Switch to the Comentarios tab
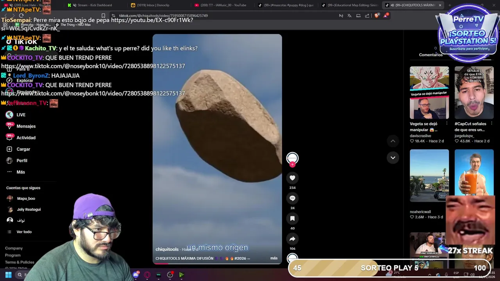Image resolution: width=500 pixels, height=281 pixels. pos(431,55)
